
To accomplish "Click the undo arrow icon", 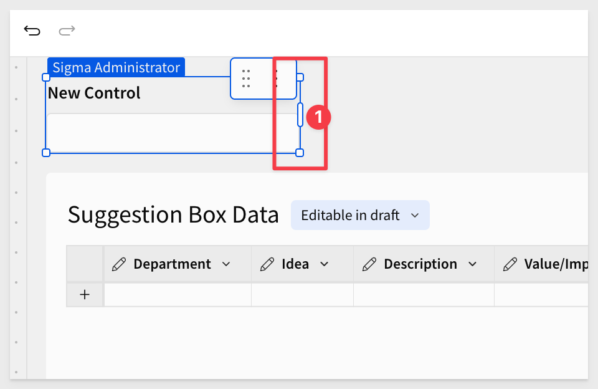I will coord(32,31).
